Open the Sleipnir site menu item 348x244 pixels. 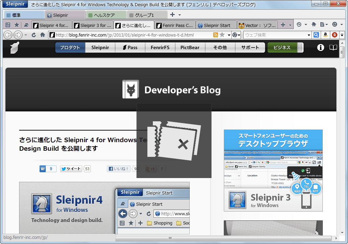(x=100, y=48)
